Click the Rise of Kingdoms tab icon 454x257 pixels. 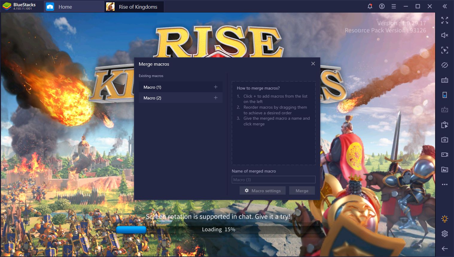click(x=110, y=7)
